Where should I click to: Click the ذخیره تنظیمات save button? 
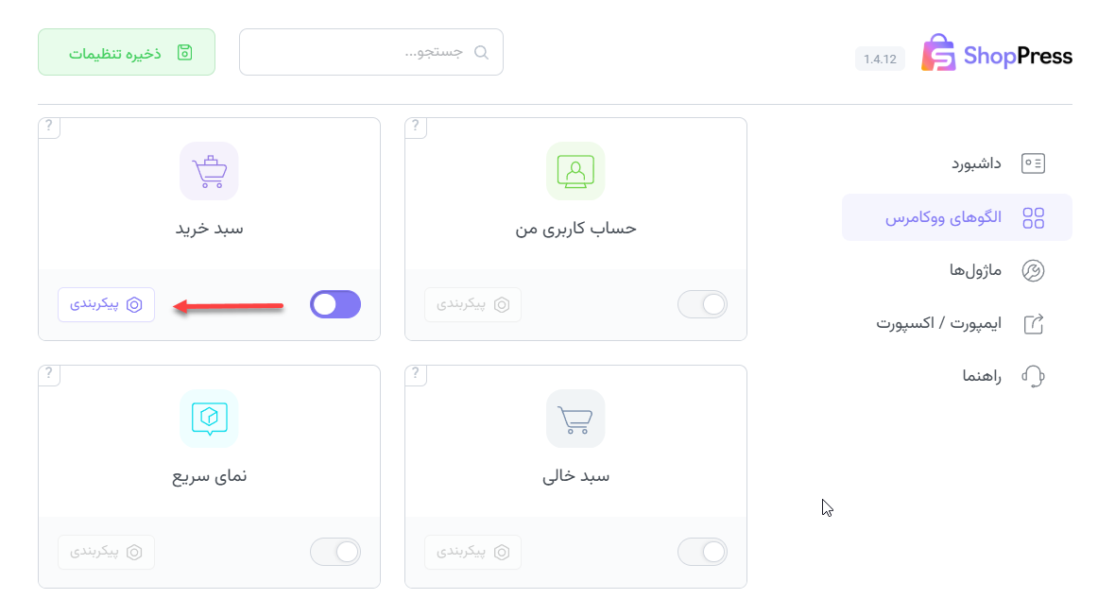(127, 52)
